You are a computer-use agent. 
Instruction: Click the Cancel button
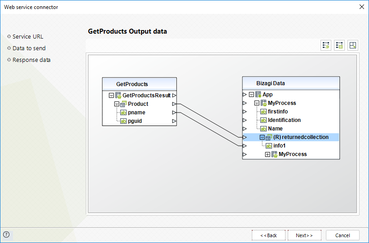coord(343,235)
